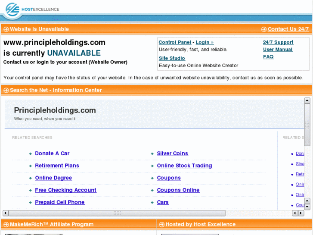
Task: Click the www.principleholdings.com unavailable heading
Action: [x=54, y=47]
